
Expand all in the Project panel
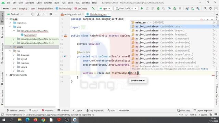tap(38, 14)
